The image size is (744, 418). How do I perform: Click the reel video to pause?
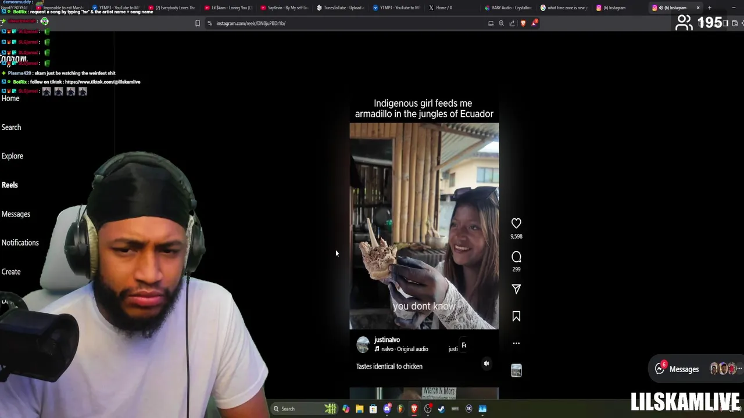click(424, 226)
